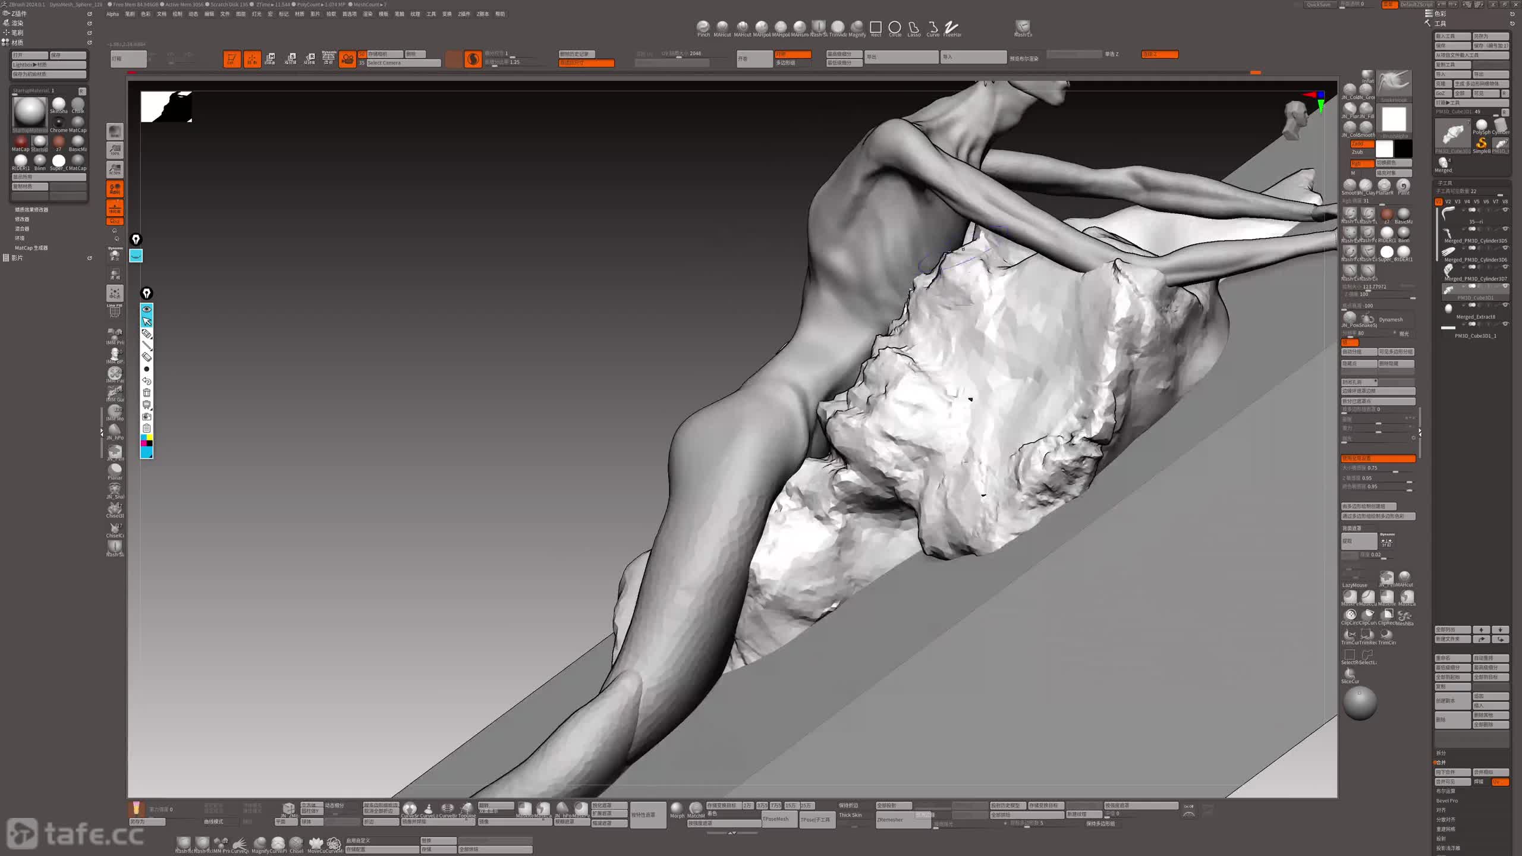Click the black secondary color swatch
1522x856 pixels.
[x=1403, y=149]
